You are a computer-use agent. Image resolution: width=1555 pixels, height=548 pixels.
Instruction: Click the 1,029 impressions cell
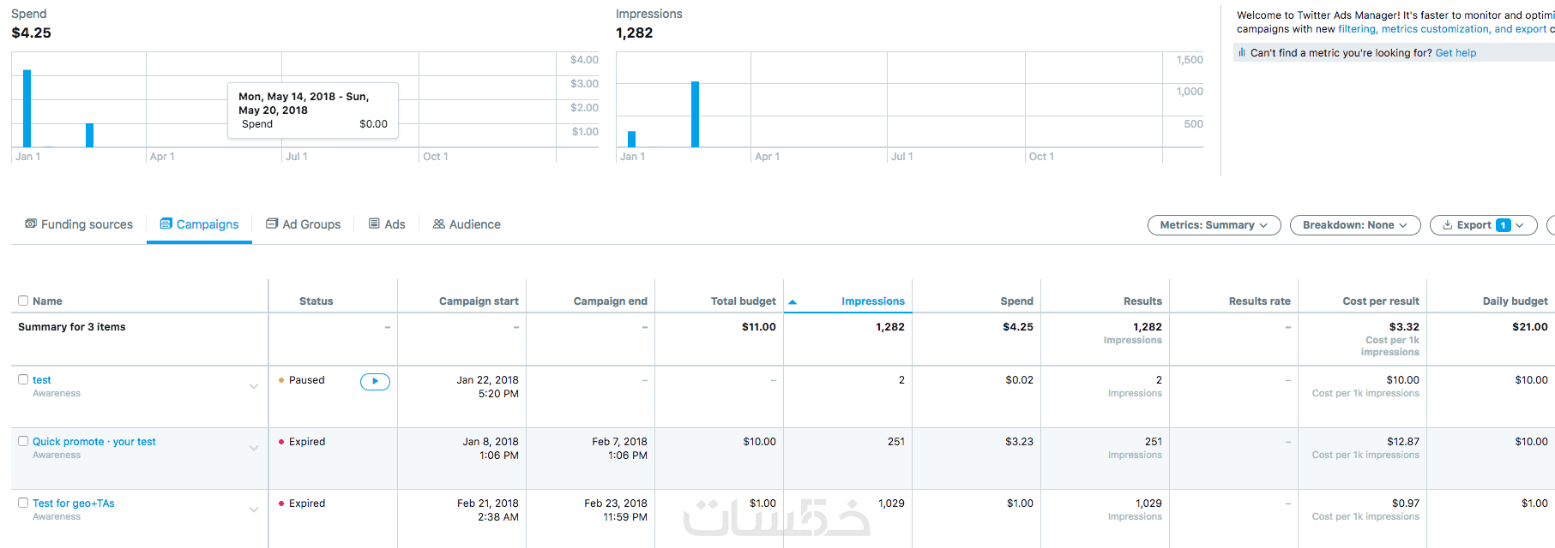(891, 503)
